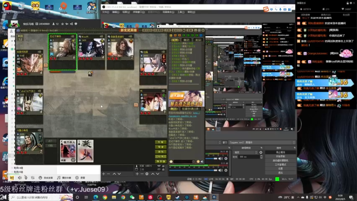
Task: Adjust first mixer channel volume slider
Action: tap(211, 159)
